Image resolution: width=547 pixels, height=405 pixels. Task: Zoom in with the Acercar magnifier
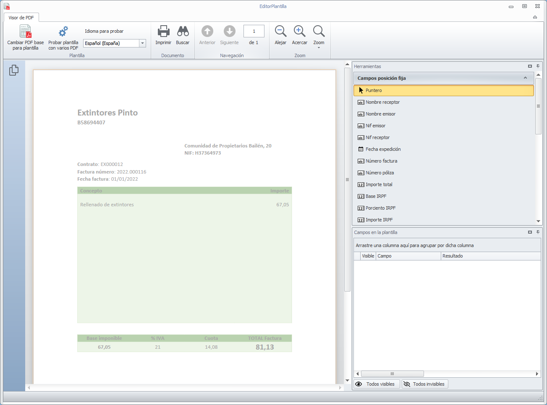(x=299, y=32)
